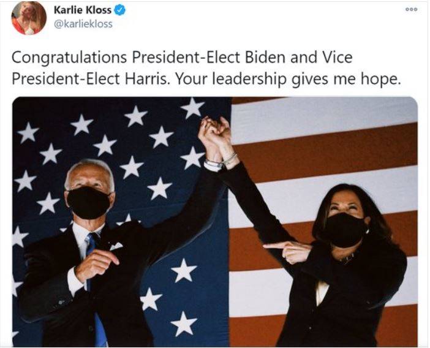The width and height of the screenshot is (430, 348).
Task: Click the word "Congratulations" in the tweet
Action: coord(69,58)
